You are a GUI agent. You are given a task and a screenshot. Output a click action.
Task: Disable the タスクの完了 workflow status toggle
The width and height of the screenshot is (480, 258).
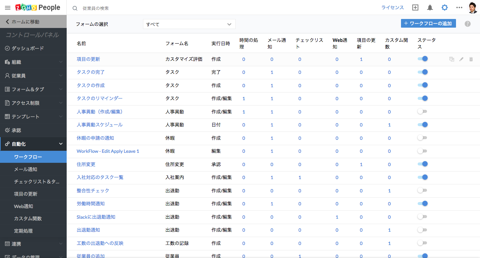tap(423, 72)
